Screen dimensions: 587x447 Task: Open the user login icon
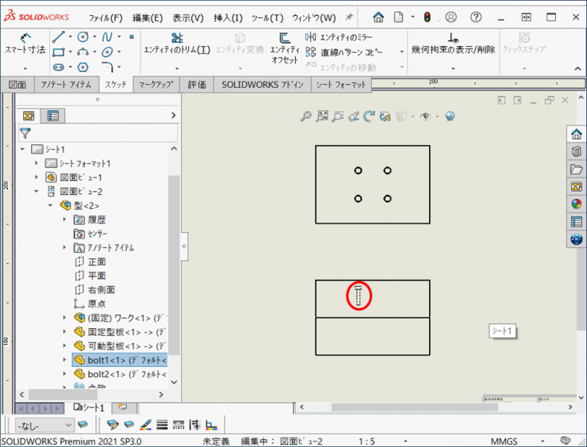tap(451, 17)
